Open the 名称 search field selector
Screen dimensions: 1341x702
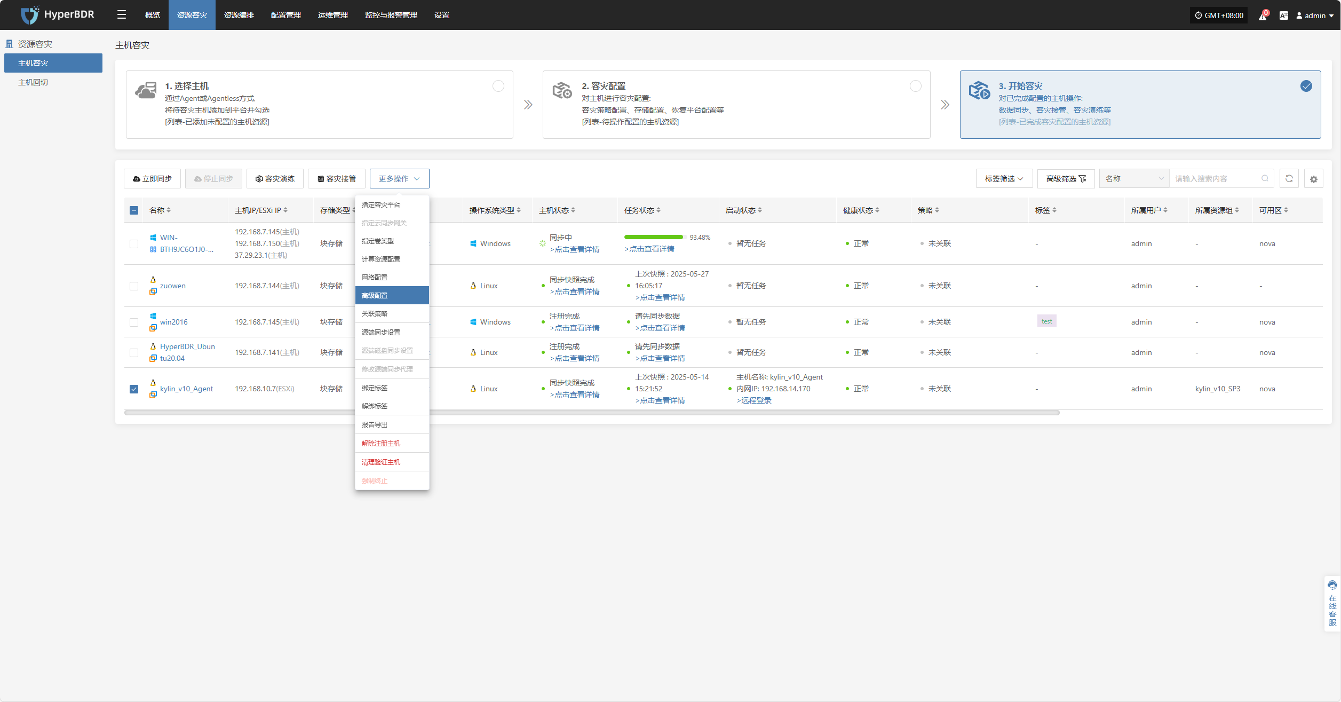pyautogui.click(x=1134, y=178)
